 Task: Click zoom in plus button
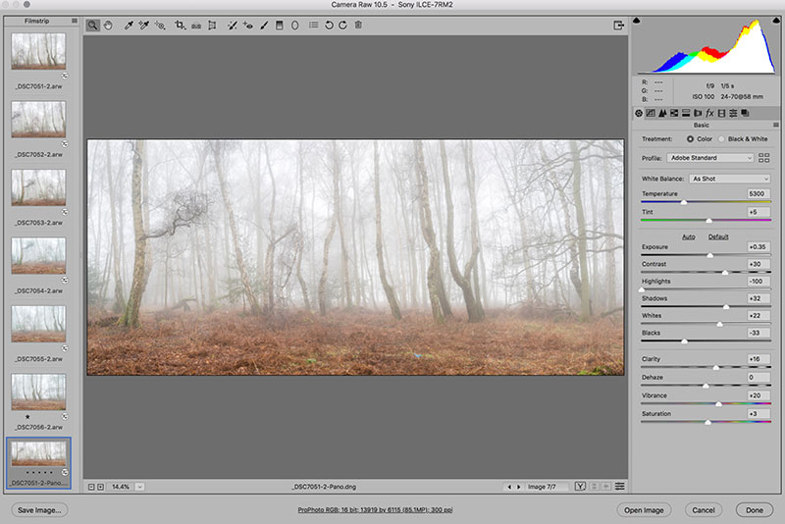(x=101, y=487)
